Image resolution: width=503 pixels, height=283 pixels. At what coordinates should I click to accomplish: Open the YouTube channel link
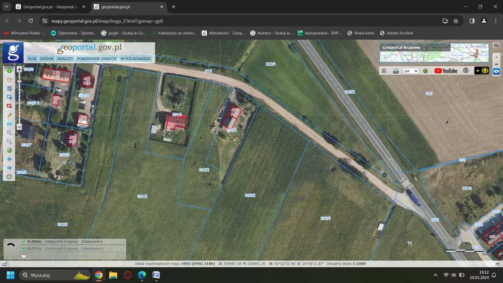[446, 71]
